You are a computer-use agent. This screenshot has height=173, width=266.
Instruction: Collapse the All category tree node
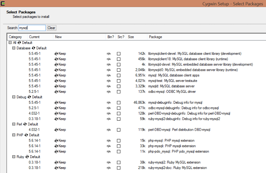[x=10, y=43]
